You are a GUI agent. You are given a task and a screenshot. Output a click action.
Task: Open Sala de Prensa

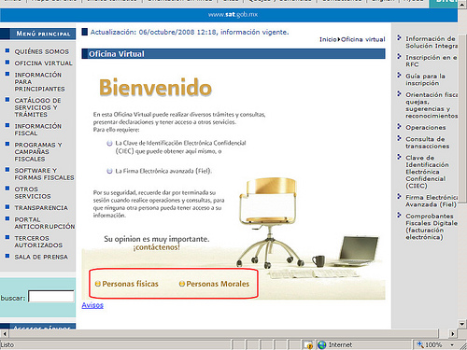click(41, 257)
